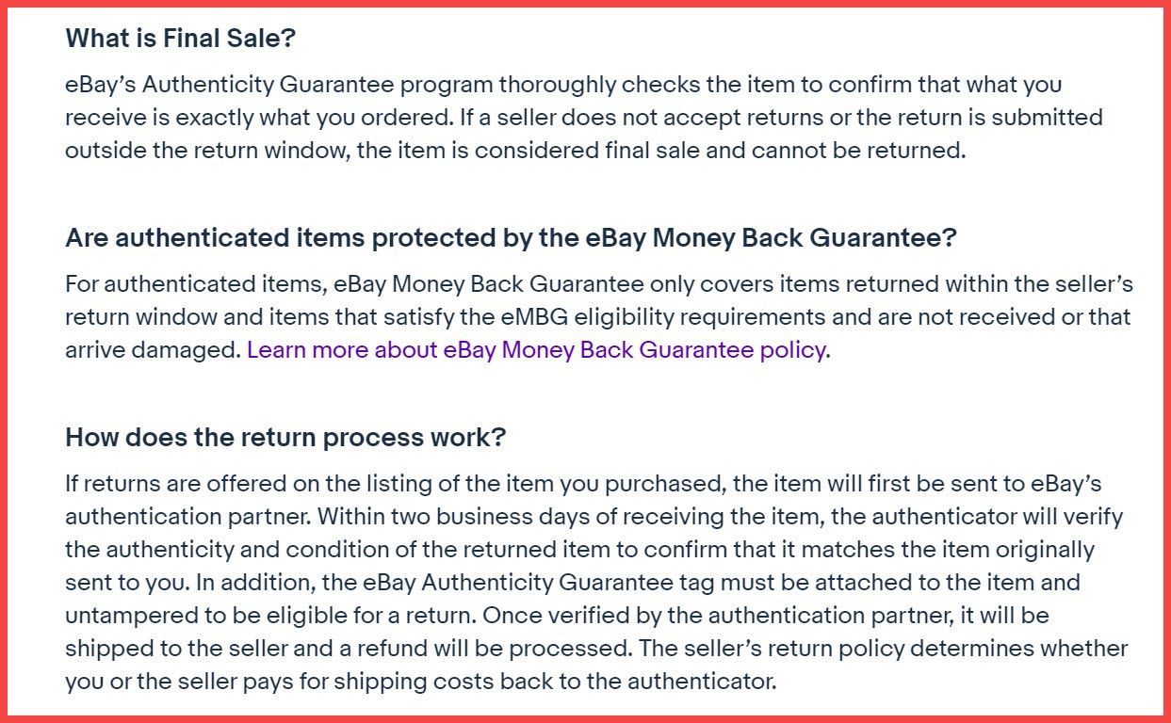Open the eBay Money Back Guarantee policy link

(x=538, y=350)
